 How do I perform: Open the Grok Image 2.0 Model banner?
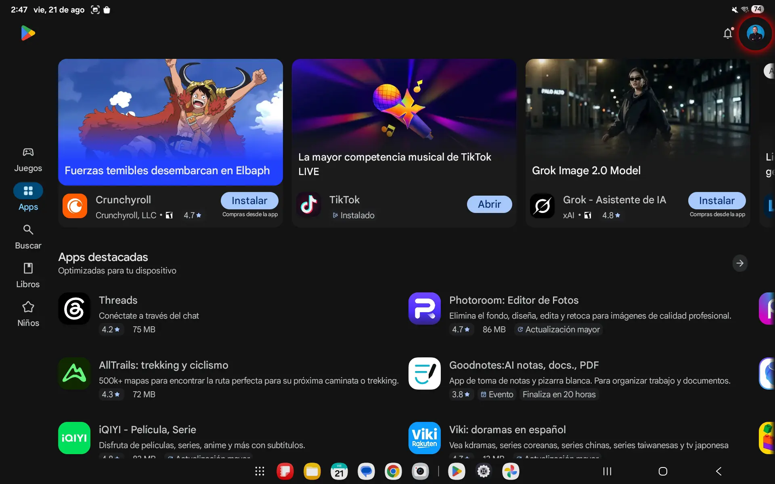pyautogui.click(x=638, y=122)
